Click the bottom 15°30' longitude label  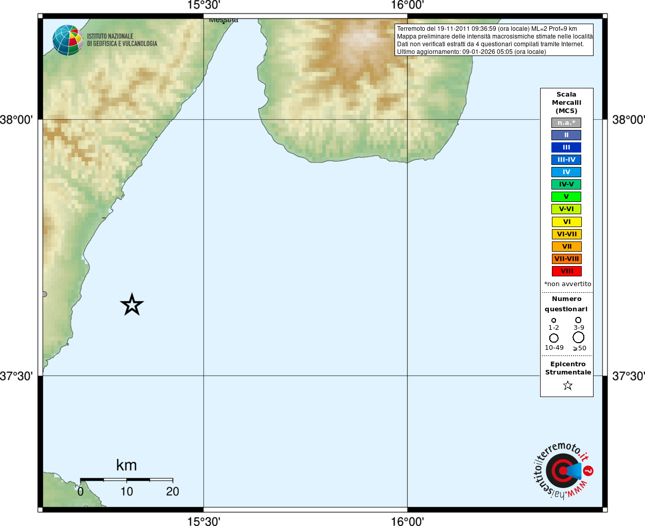[204, 521]
